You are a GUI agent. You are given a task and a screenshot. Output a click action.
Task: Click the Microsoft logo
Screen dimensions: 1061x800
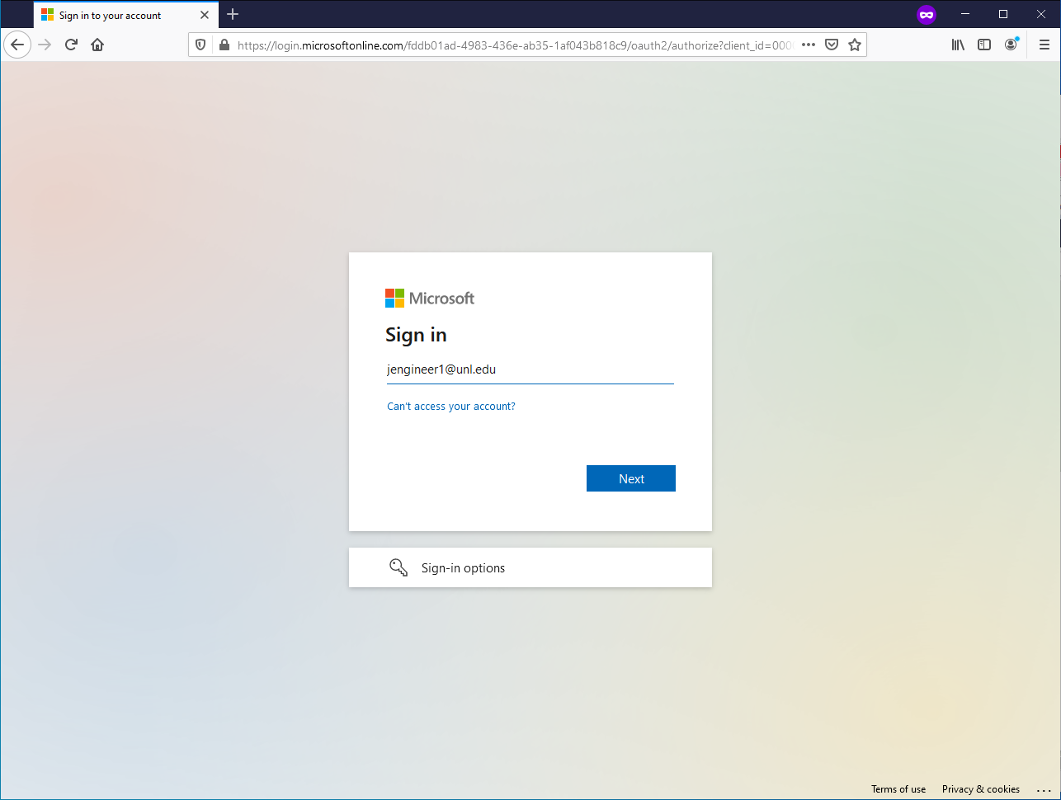tap(430, 299)
